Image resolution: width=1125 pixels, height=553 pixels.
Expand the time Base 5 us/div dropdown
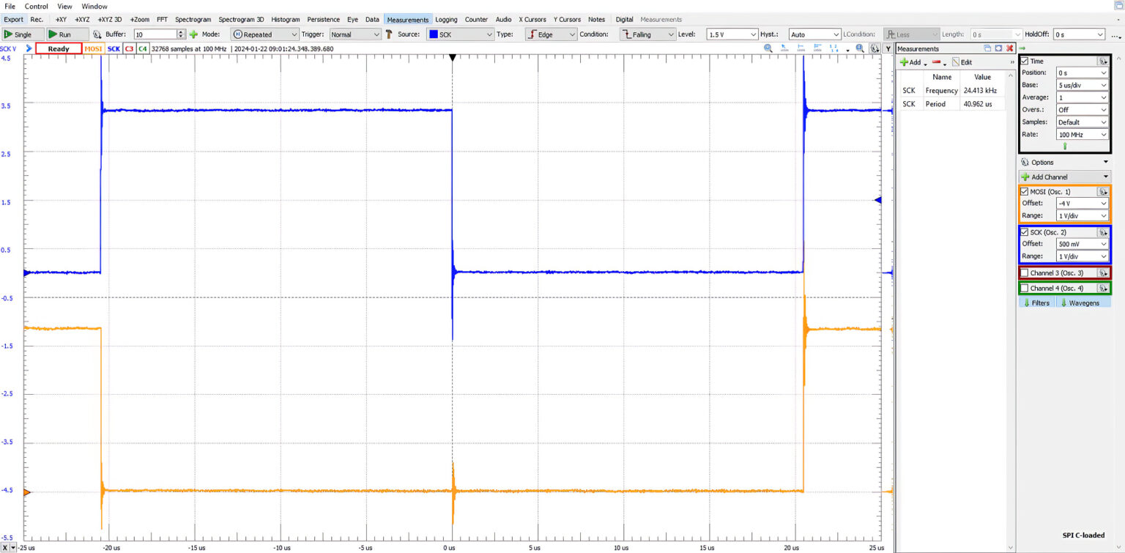pos(1082,85)
